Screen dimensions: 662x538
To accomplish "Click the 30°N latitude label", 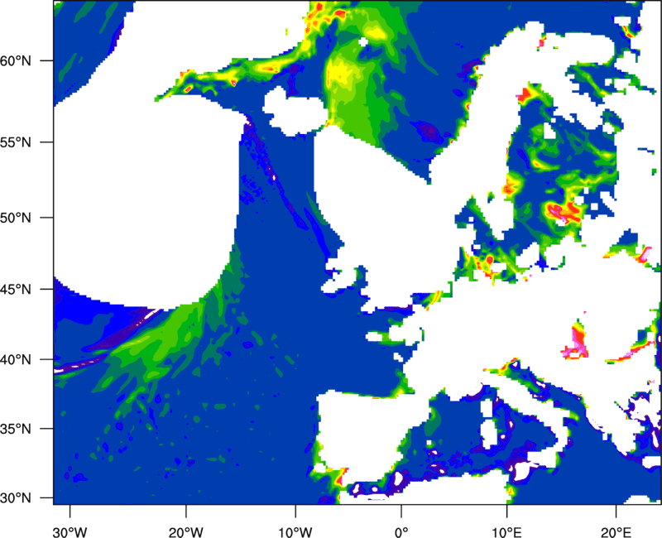I will tap(16, 498).
